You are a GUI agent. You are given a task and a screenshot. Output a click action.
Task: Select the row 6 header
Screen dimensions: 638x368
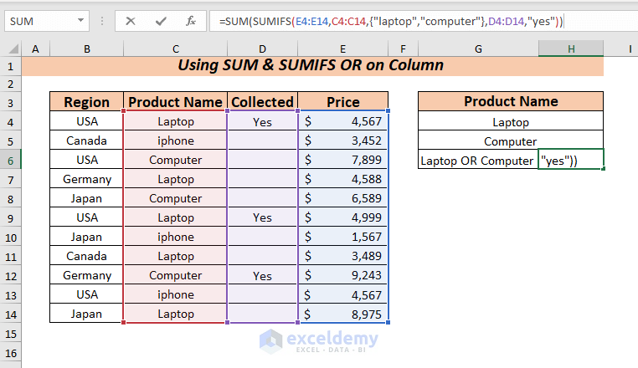point(11,160)
